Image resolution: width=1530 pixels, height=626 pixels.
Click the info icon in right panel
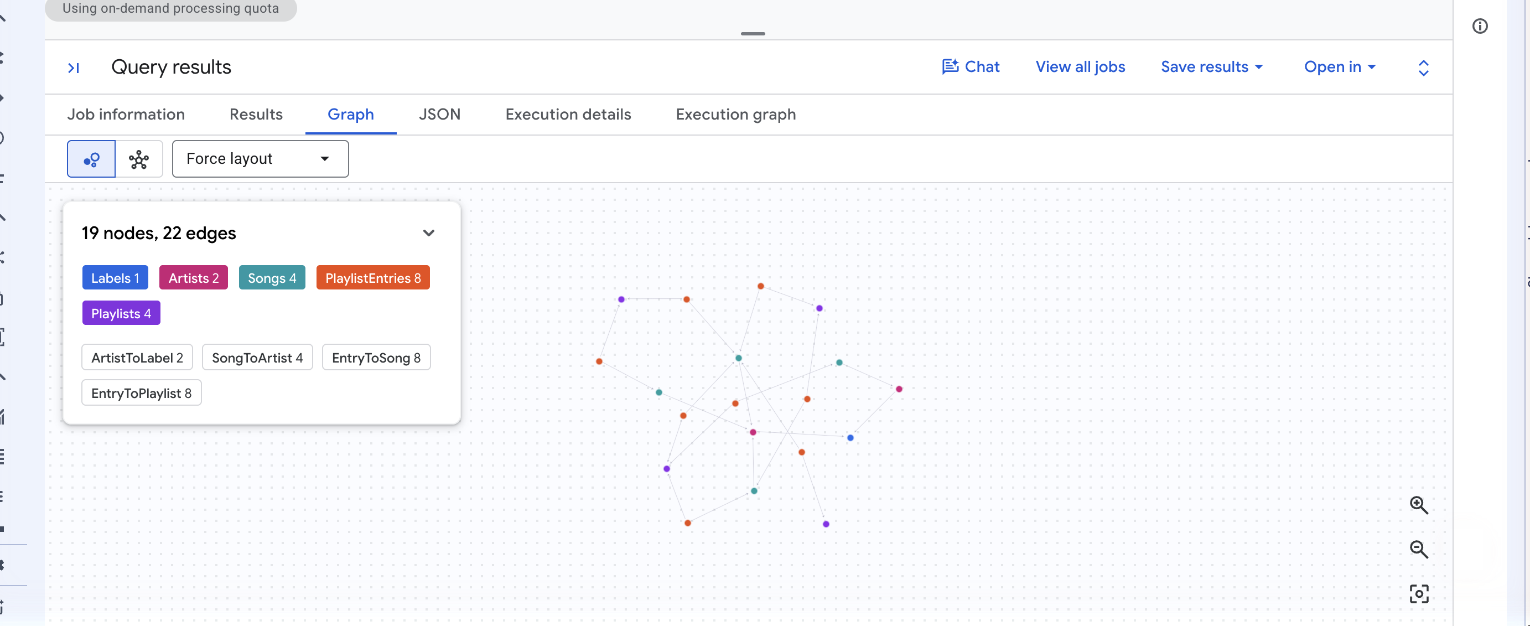point(1480,26)
